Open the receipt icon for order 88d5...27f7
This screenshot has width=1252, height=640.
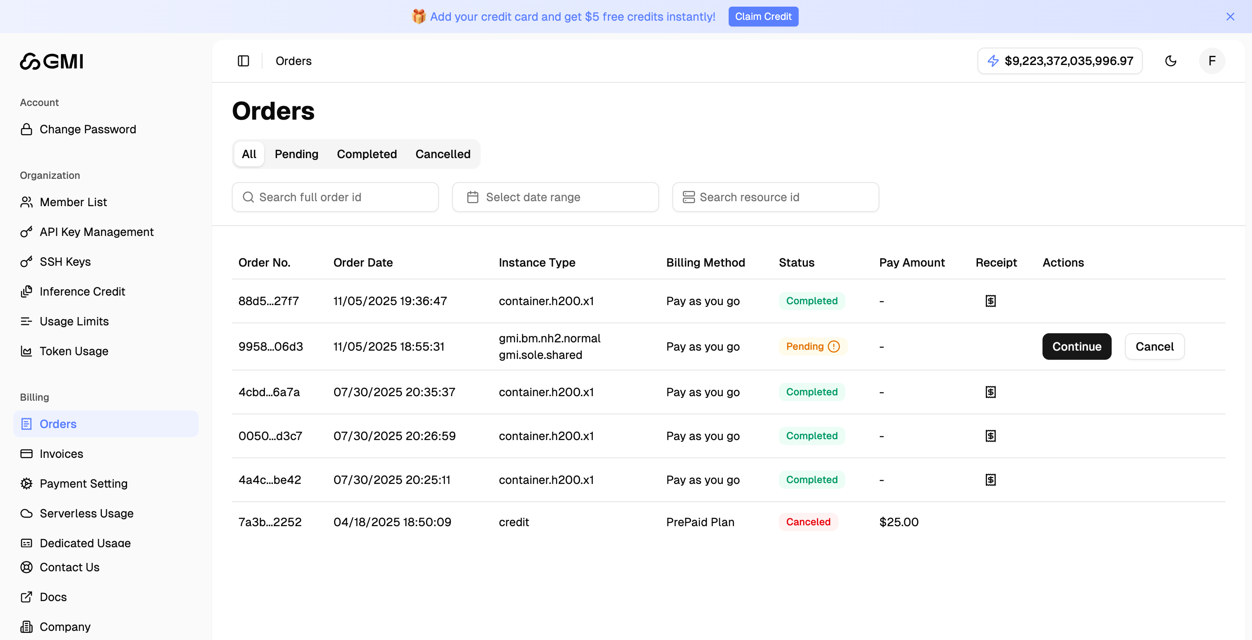click(x=990, y=301)
